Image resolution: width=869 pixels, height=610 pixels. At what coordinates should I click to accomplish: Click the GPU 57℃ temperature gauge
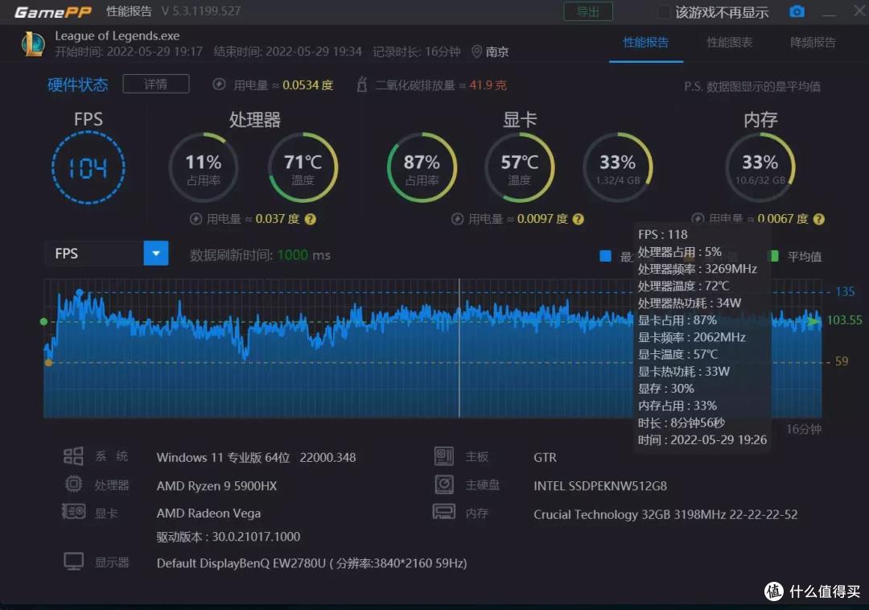coord(519,167)
